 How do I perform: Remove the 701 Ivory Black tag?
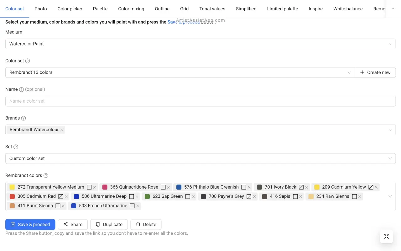tap(306, 187)
